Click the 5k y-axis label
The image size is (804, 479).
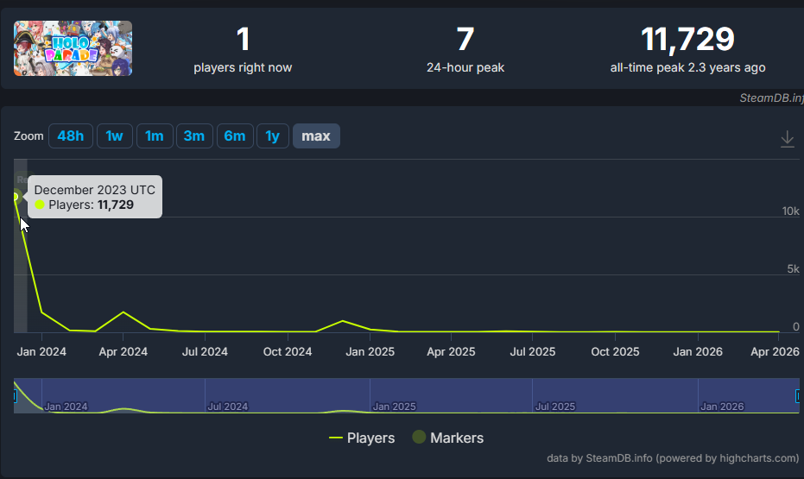[794, 269]
